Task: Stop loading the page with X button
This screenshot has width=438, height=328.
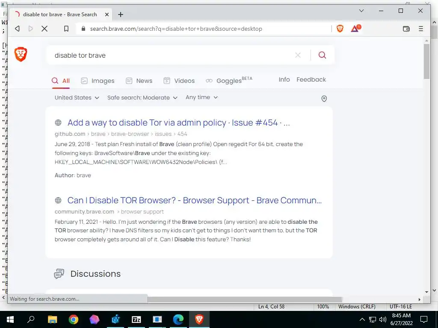Action: coord(44,29)
